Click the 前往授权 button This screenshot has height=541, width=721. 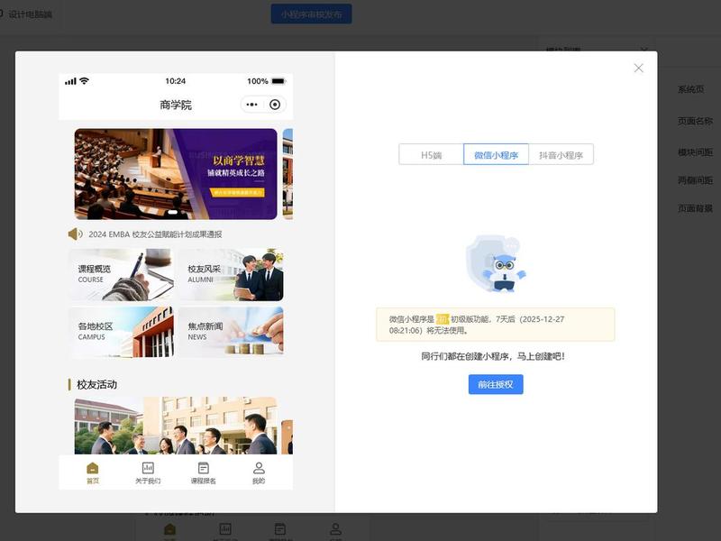pos(496,384)
